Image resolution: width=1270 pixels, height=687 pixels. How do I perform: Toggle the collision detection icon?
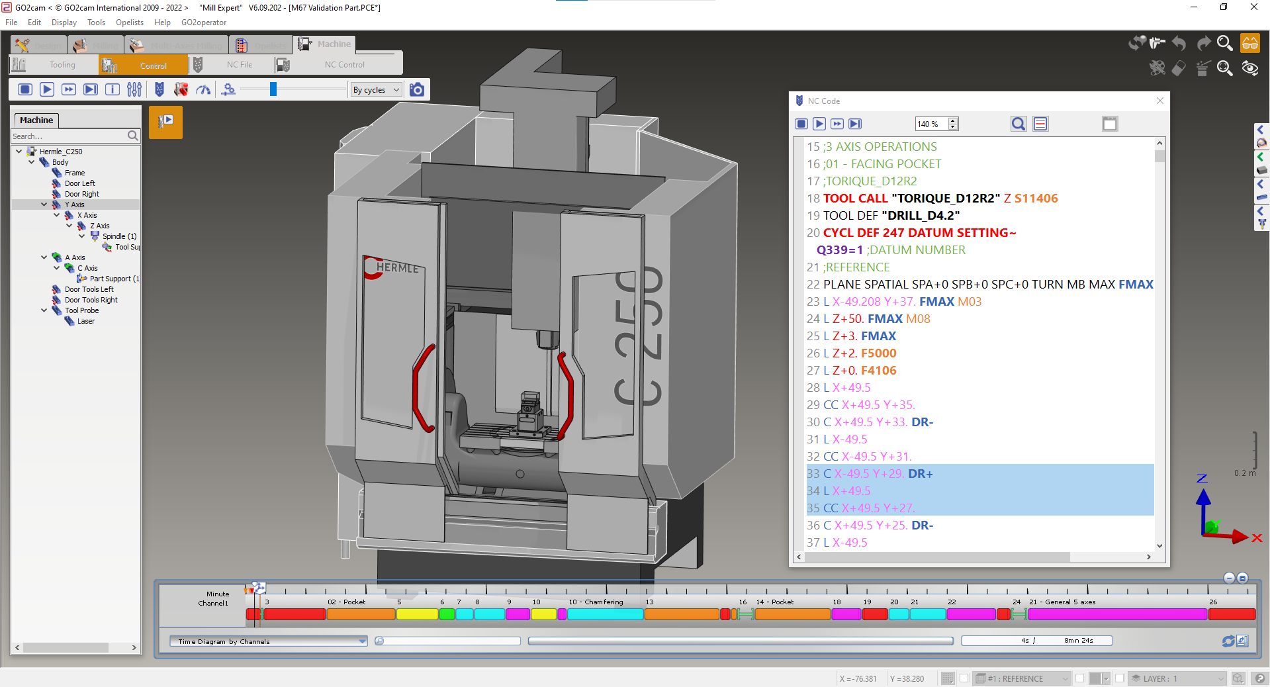[181, 89]
